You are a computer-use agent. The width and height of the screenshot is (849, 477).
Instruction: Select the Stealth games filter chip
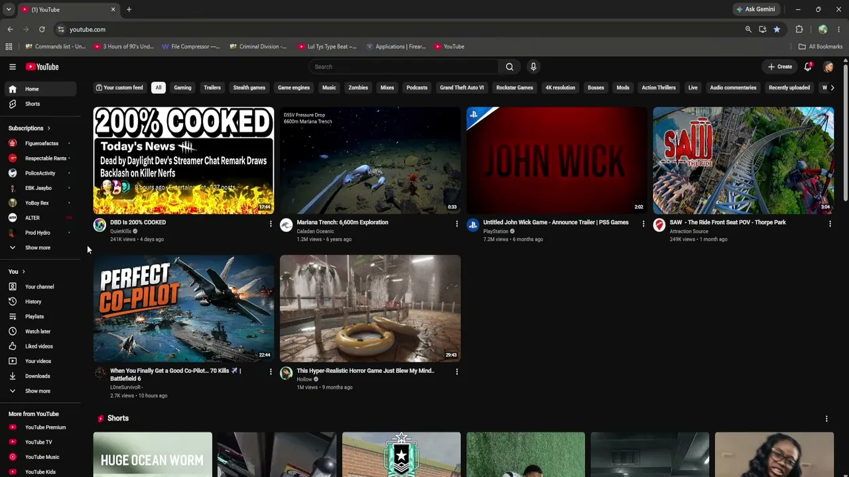249,87
